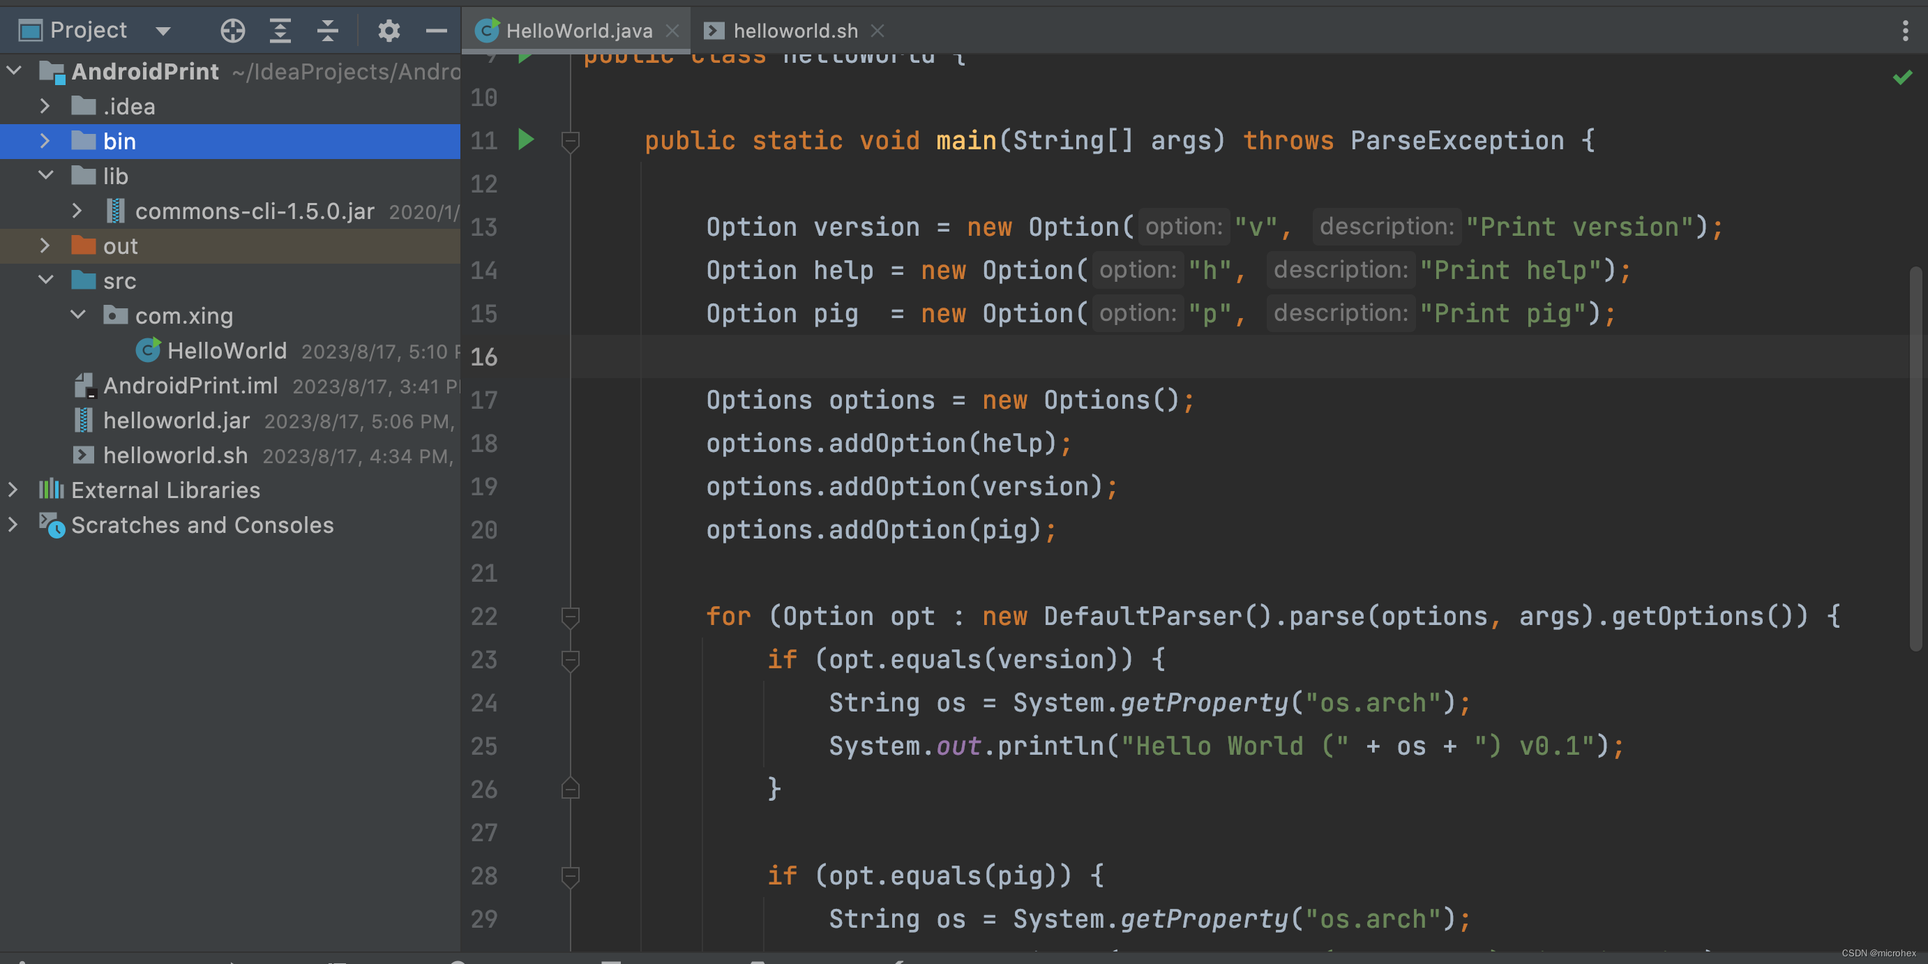Expand the commons-cli-1.5.0.jar node
This screenshot has height=964, width=1928.
(77, 211)
